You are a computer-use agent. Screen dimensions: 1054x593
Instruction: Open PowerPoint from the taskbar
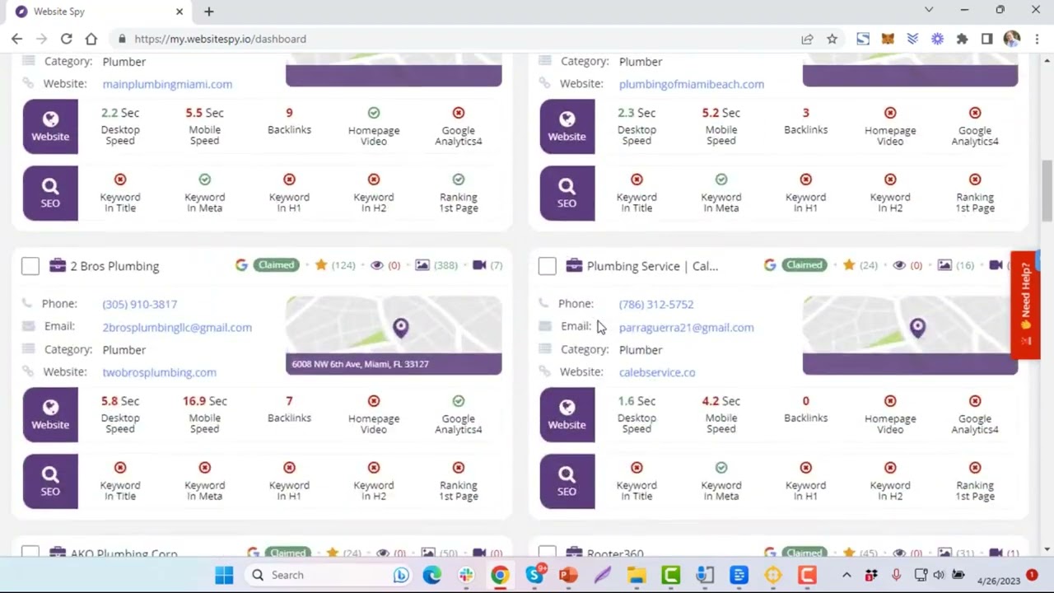pyautogui.click(x=568, y=575)
